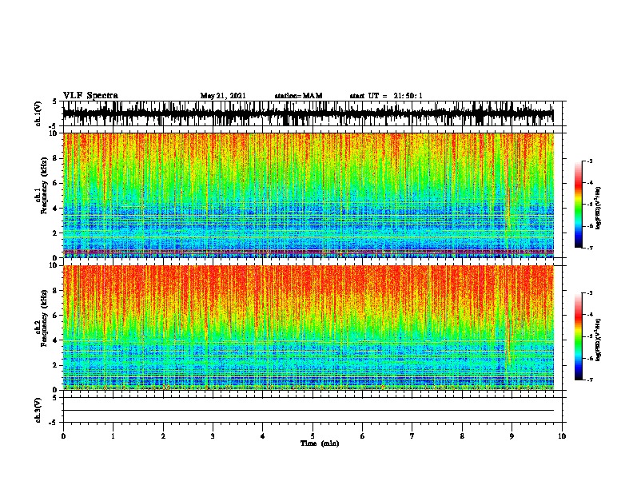Image resolution: width=633 pixels, height=489 pixels.
Task: Click the black ch.1 voltage waveform trace
Action: (x=308, y=113)
